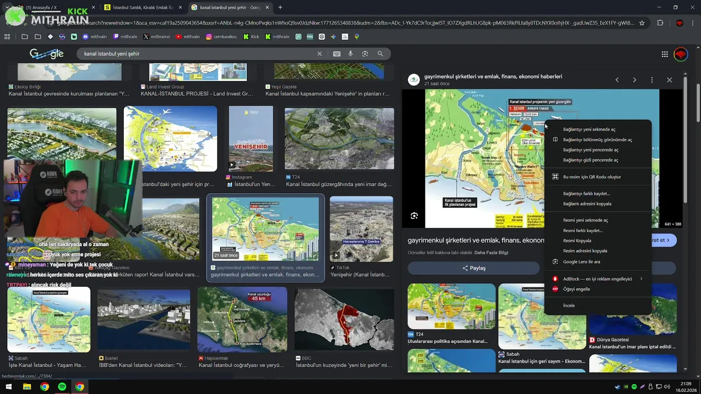This screenshot has width=701, height=394.
Task: Choose 'Bağlantıyı yeni pencerede aç'
Action: [x=598, y=150]
